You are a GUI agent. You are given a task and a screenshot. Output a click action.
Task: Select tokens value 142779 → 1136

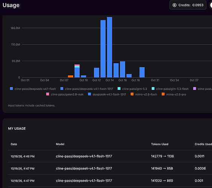click(x=162, y=156)
